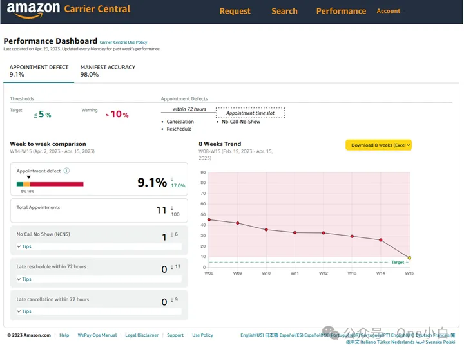This screenshot has height=352, width=464.
Task: Click the W12 data point on the trend chart
Action: (x=324, y=233)
